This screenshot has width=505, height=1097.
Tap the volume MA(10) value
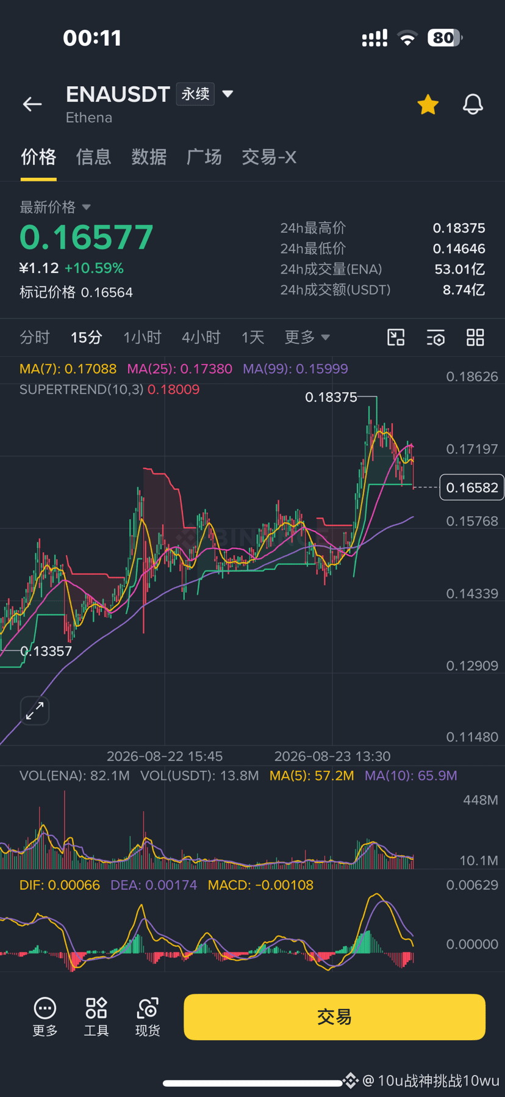(x=410, y=776)
